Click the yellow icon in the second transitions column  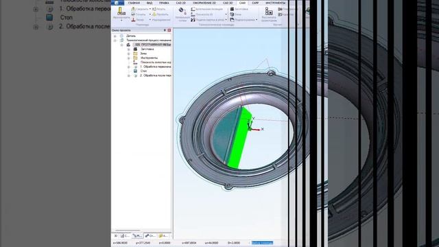click(x=154, y=14)
